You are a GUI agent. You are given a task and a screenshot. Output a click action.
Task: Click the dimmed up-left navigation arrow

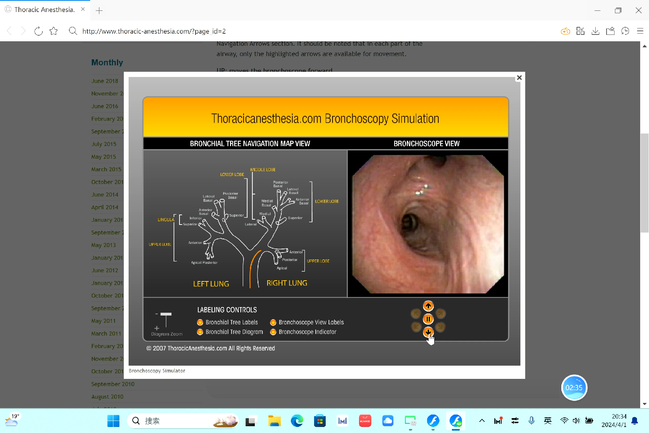pyautogui.click(x=416, y=314)
